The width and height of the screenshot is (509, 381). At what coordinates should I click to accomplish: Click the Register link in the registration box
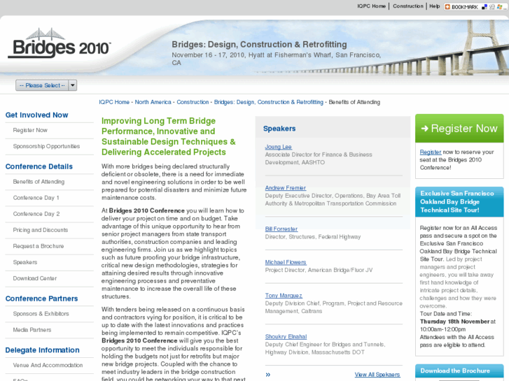[431, 152]
